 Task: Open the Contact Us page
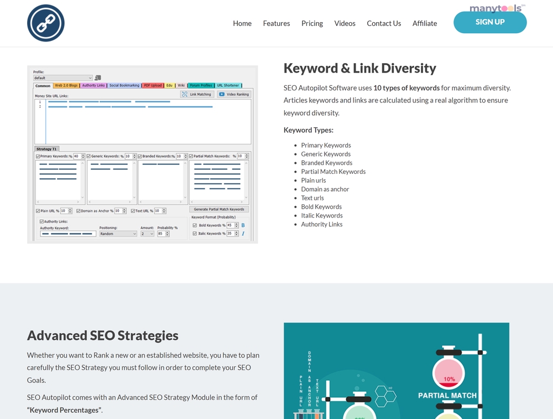384,23
